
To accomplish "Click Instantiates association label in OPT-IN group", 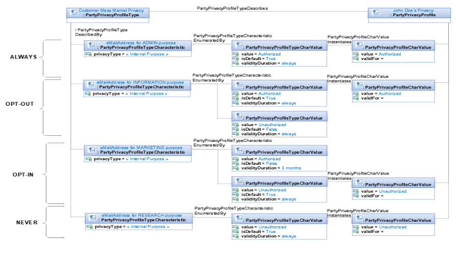I will point(339,178).
